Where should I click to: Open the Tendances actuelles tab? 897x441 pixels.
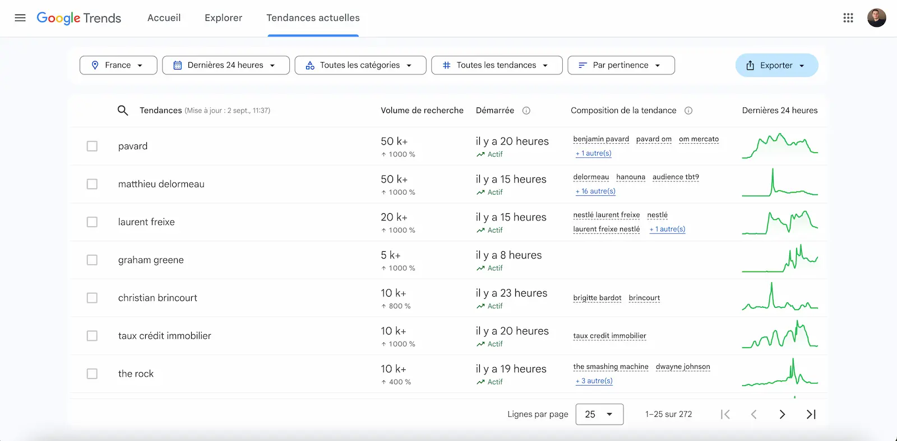point(313,18)
